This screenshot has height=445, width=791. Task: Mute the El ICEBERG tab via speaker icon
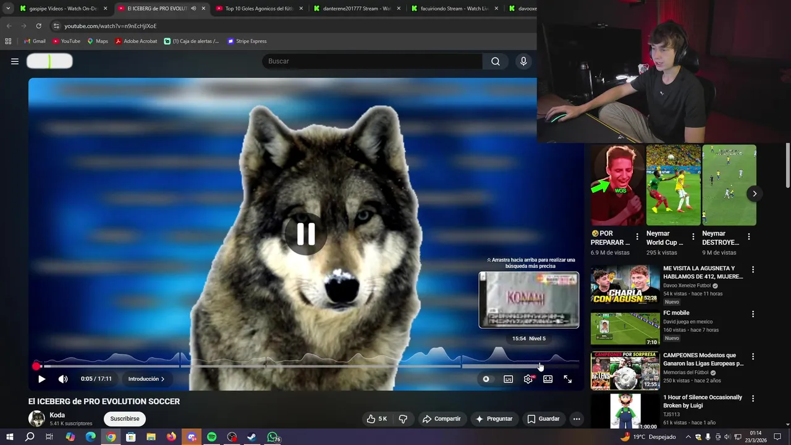point(193,9)
